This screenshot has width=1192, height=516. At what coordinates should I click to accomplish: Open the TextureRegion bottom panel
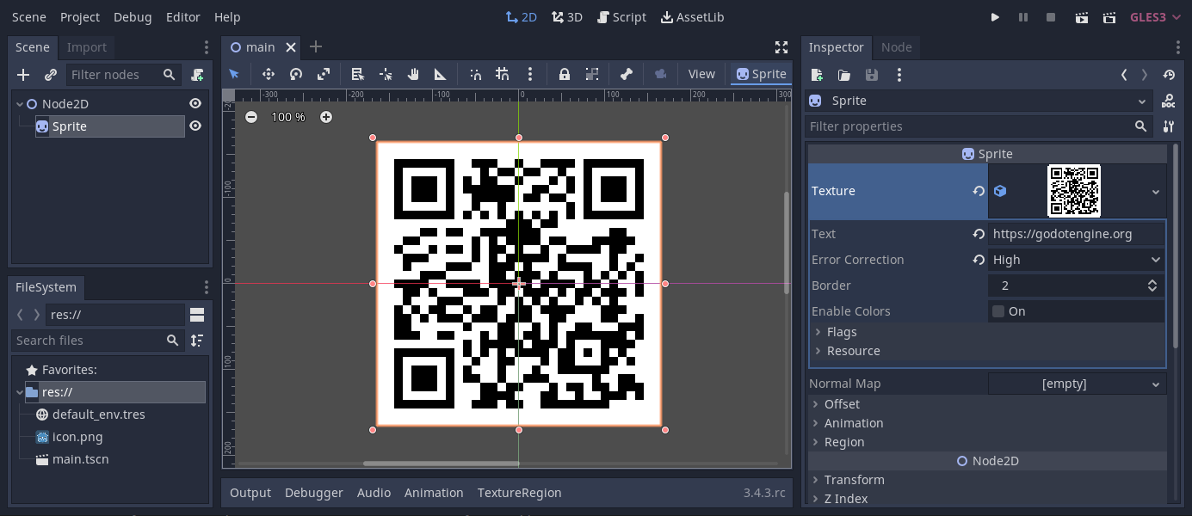(520, 493)
